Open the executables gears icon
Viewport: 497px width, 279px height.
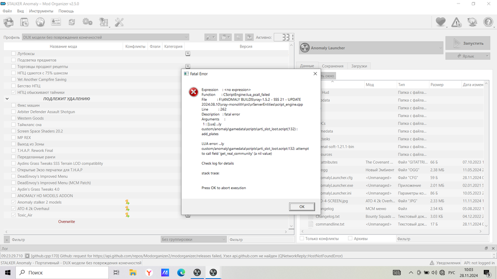point(87,22)
